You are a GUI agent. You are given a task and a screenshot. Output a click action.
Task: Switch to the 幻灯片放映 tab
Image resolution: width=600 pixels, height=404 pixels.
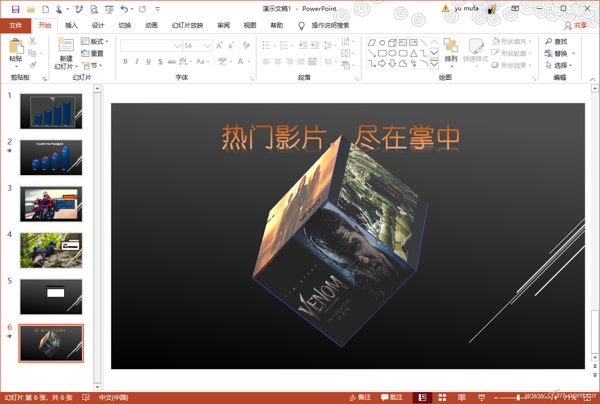click(x=187, y=26)
